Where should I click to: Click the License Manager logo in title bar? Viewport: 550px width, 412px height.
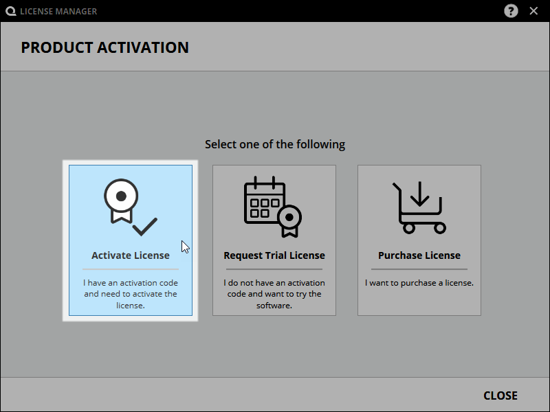pos(11,11)
